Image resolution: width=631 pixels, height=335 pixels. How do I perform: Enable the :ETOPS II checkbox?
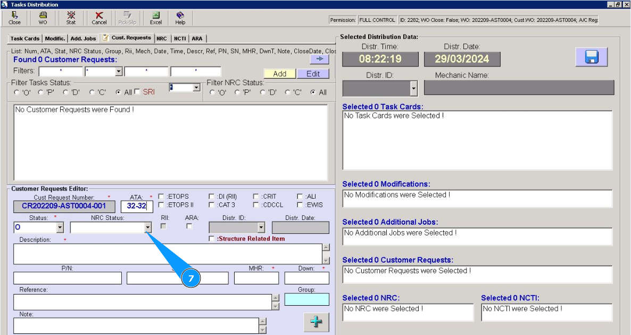(x=161, y=205)
